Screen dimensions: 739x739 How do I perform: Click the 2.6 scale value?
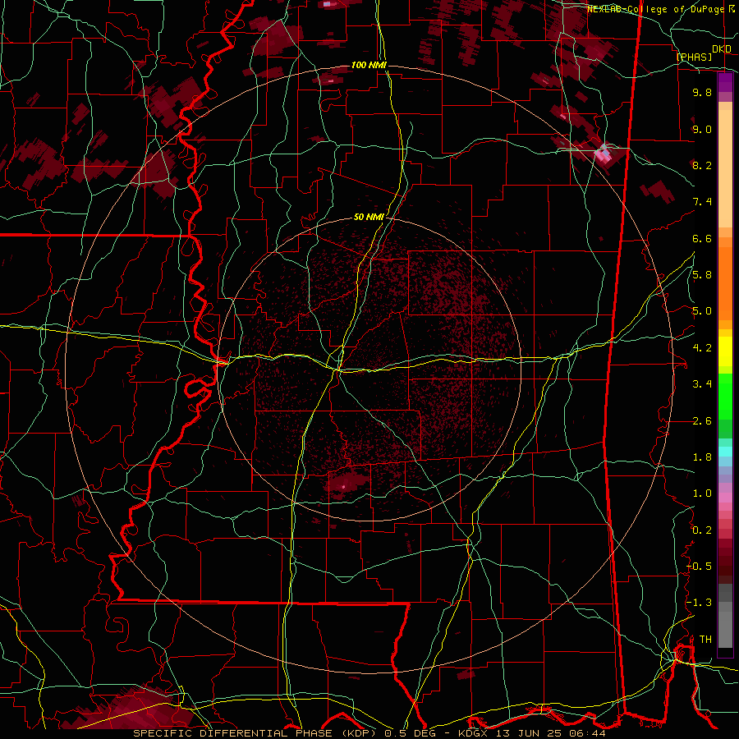pos(702,421)
